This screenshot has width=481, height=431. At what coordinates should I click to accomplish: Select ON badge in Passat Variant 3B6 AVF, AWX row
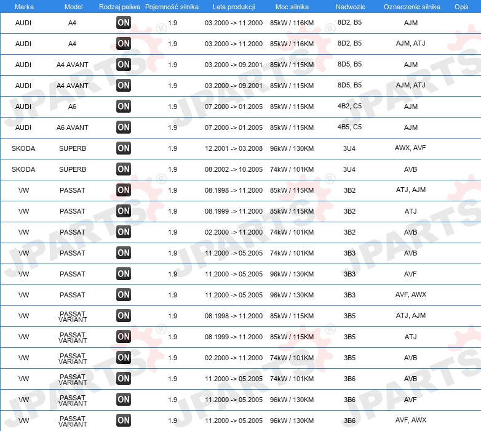[124, 421]
